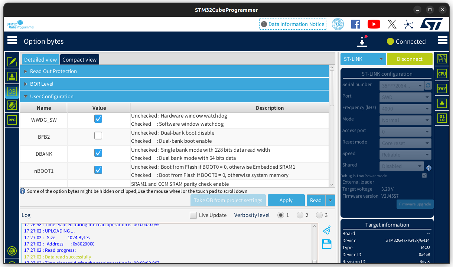Screen dimensions: 453x267
Task: Open the Memory & File editing pencil icon
Action: pyautogui.click(x=12, y=62)
